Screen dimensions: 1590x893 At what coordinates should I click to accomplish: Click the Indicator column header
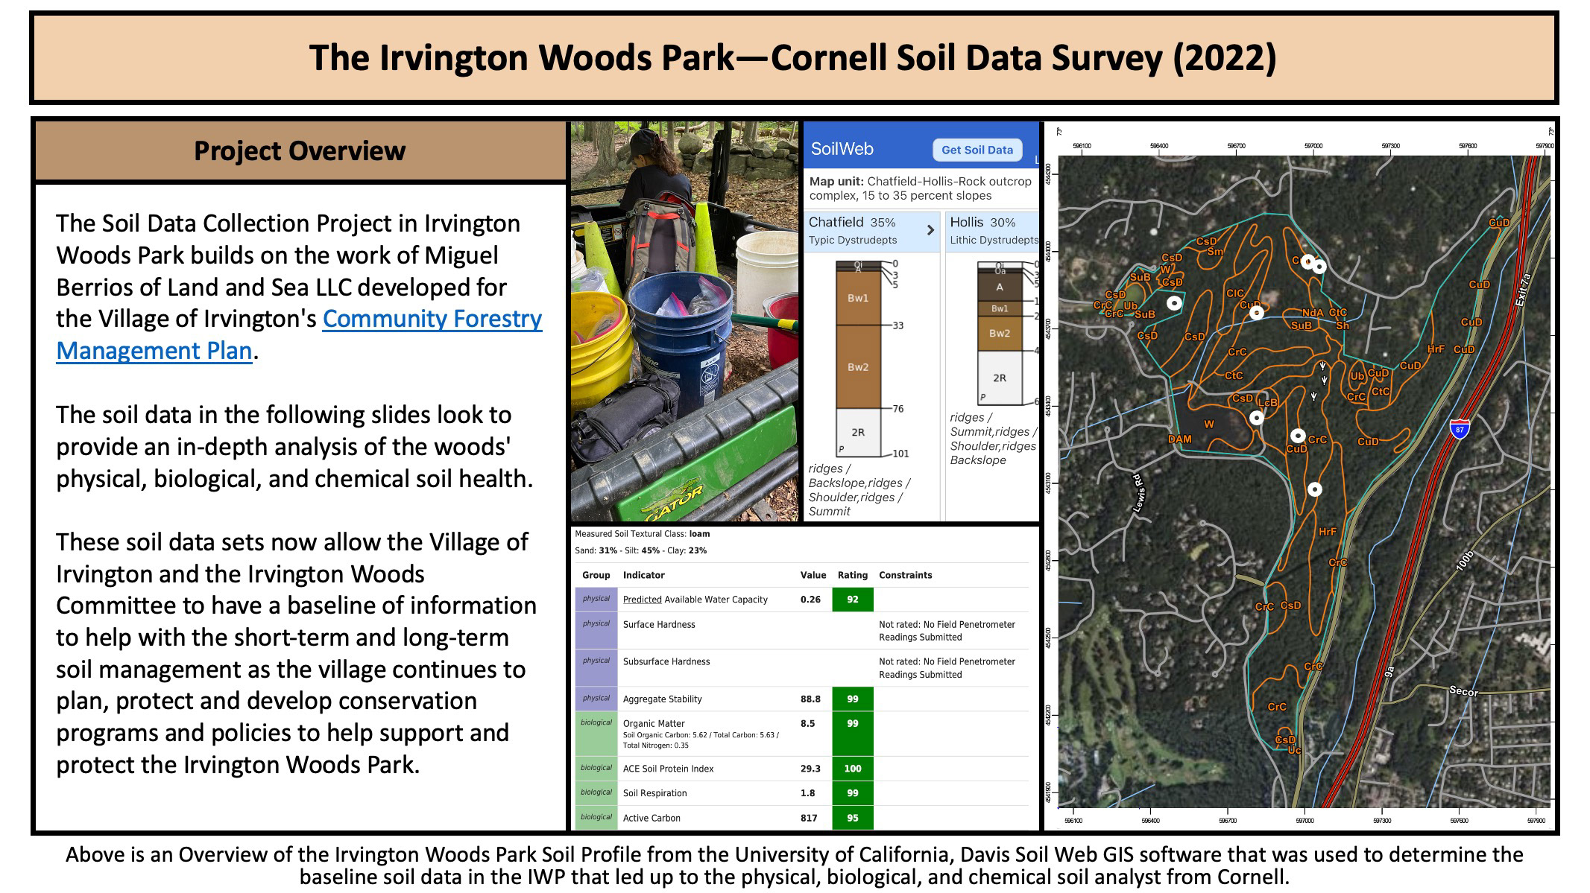tap(643, 575)
